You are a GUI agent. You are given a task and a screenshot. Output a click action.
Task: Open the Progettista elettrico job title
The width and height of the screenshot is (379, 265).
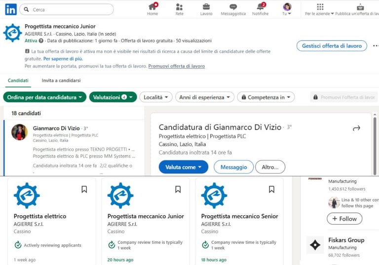(40, 216)
